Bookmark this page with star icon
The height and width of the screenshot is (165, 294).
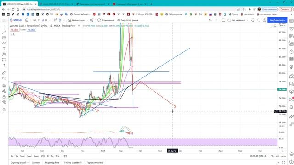243,9
